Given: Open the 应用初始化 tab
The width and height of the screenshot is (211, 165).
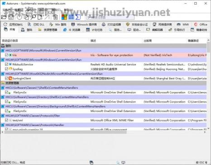Looking at the screenshot, I should [x=13, y=24].
